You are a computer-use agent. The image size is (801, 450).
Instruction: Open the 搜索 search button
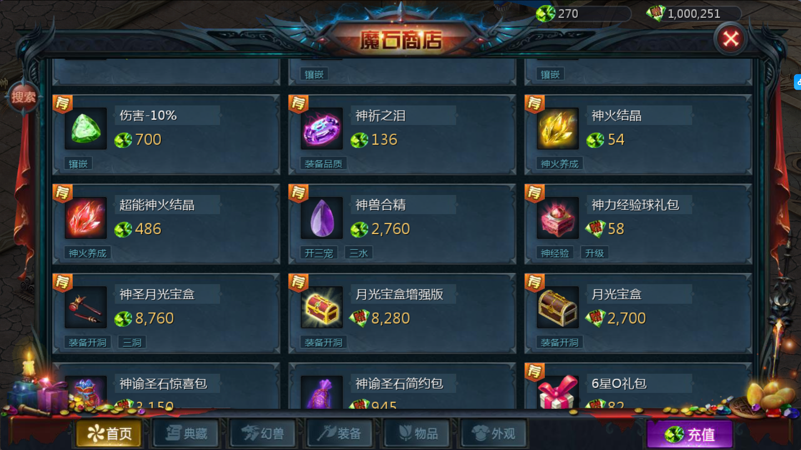[x=23, y=97]
